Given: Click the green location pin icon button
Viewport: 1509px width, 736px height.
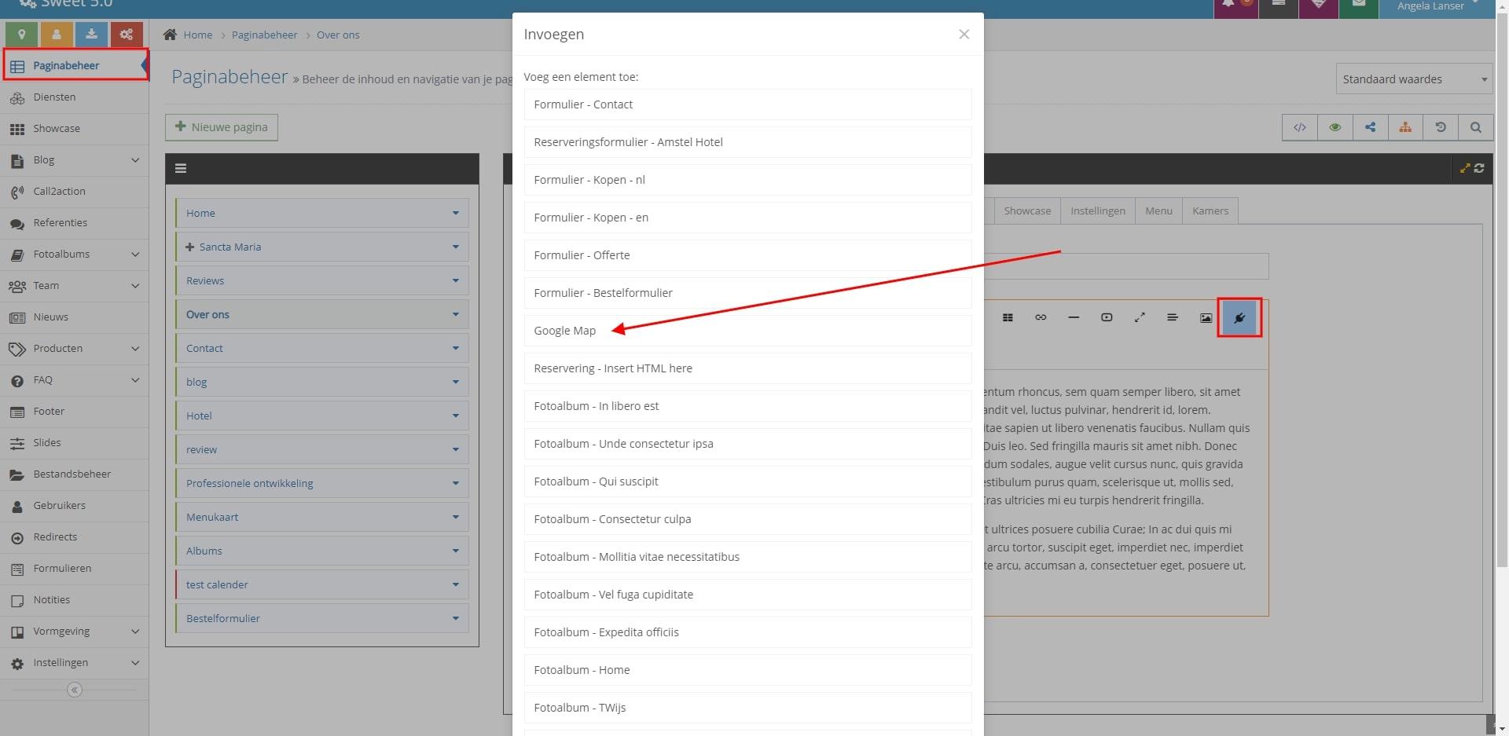Looking at the screenshot, I should coord(22,34).
